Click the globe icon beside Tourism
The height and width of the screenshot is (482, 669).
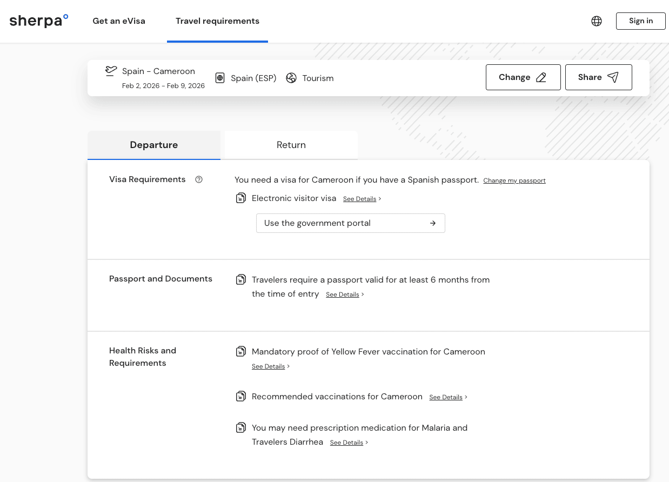pyautogui.click(x=291, y=78)
